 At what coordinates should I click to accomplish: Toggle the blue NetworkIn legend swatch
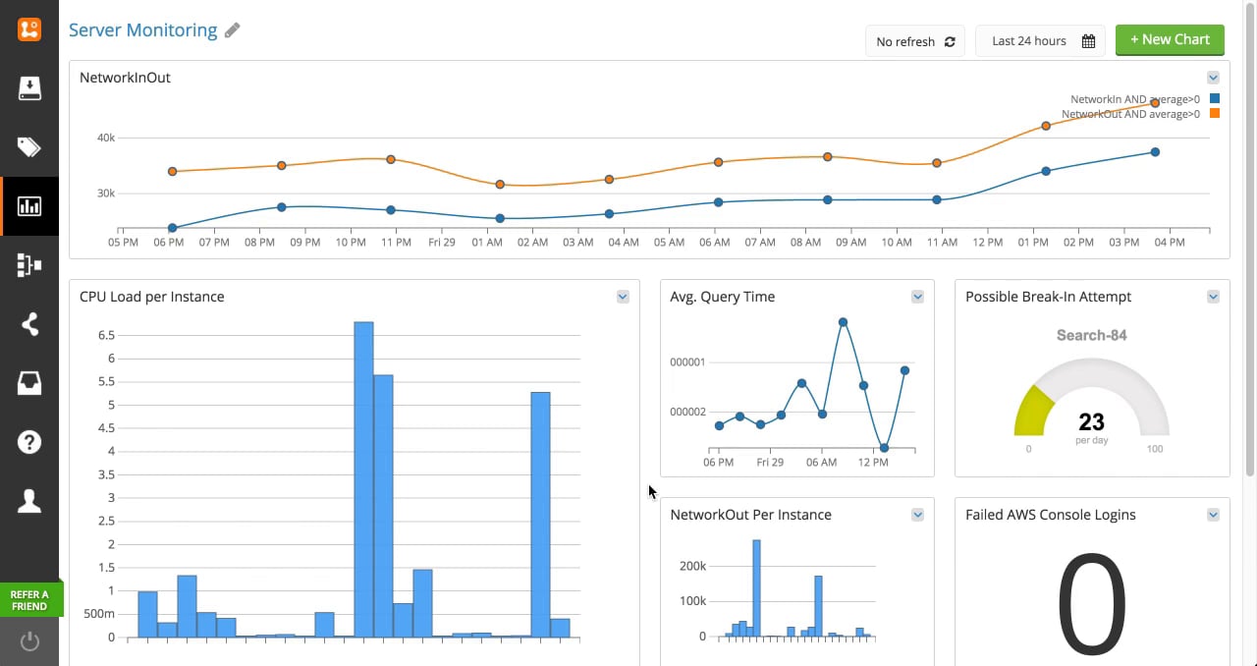coord(1215,99)
